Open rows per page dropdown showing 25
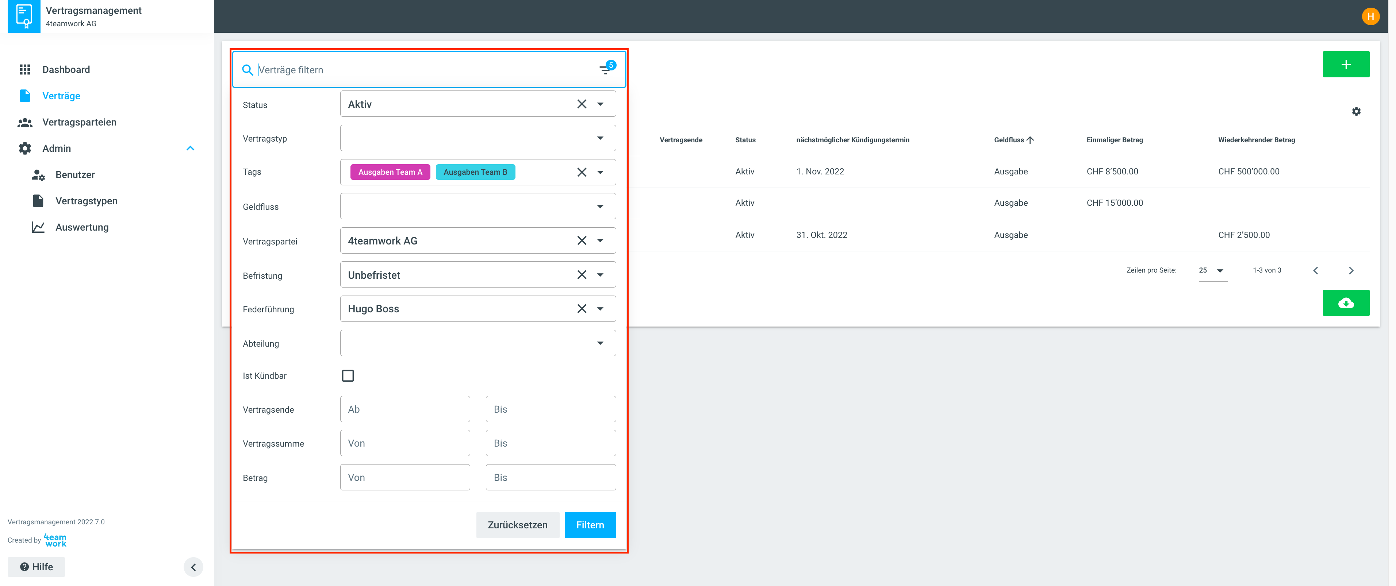Image resolution: width=1396 pixels, height=586 pixels. coord(1212,270)
